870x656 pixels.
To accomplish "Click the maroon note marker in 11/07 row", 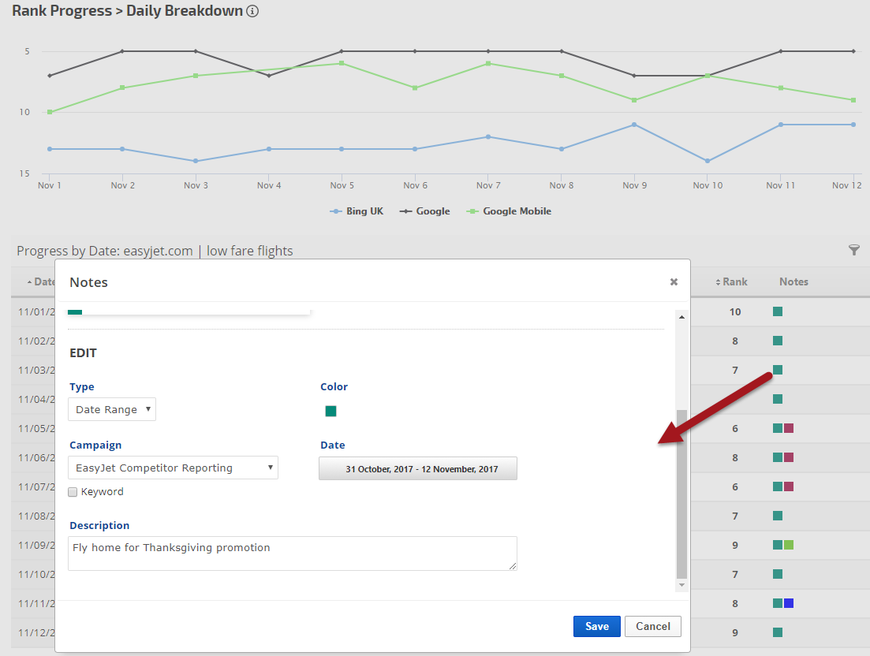I will 788,486.
